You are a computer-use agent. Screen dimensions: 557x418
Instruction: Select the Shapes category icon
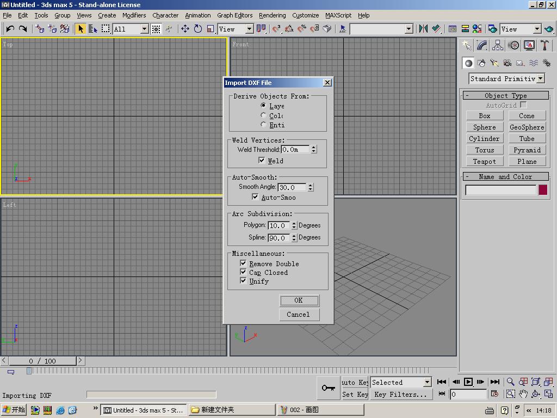[482, 63]
